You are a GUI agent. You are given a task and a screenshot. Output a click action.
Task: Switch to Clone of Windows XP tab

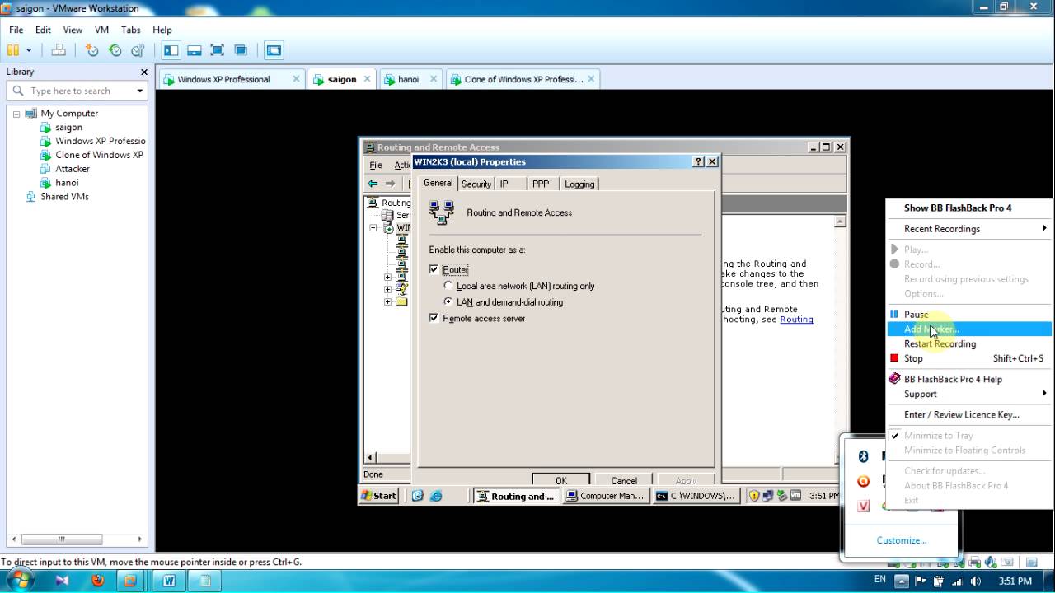coord(523,79)
